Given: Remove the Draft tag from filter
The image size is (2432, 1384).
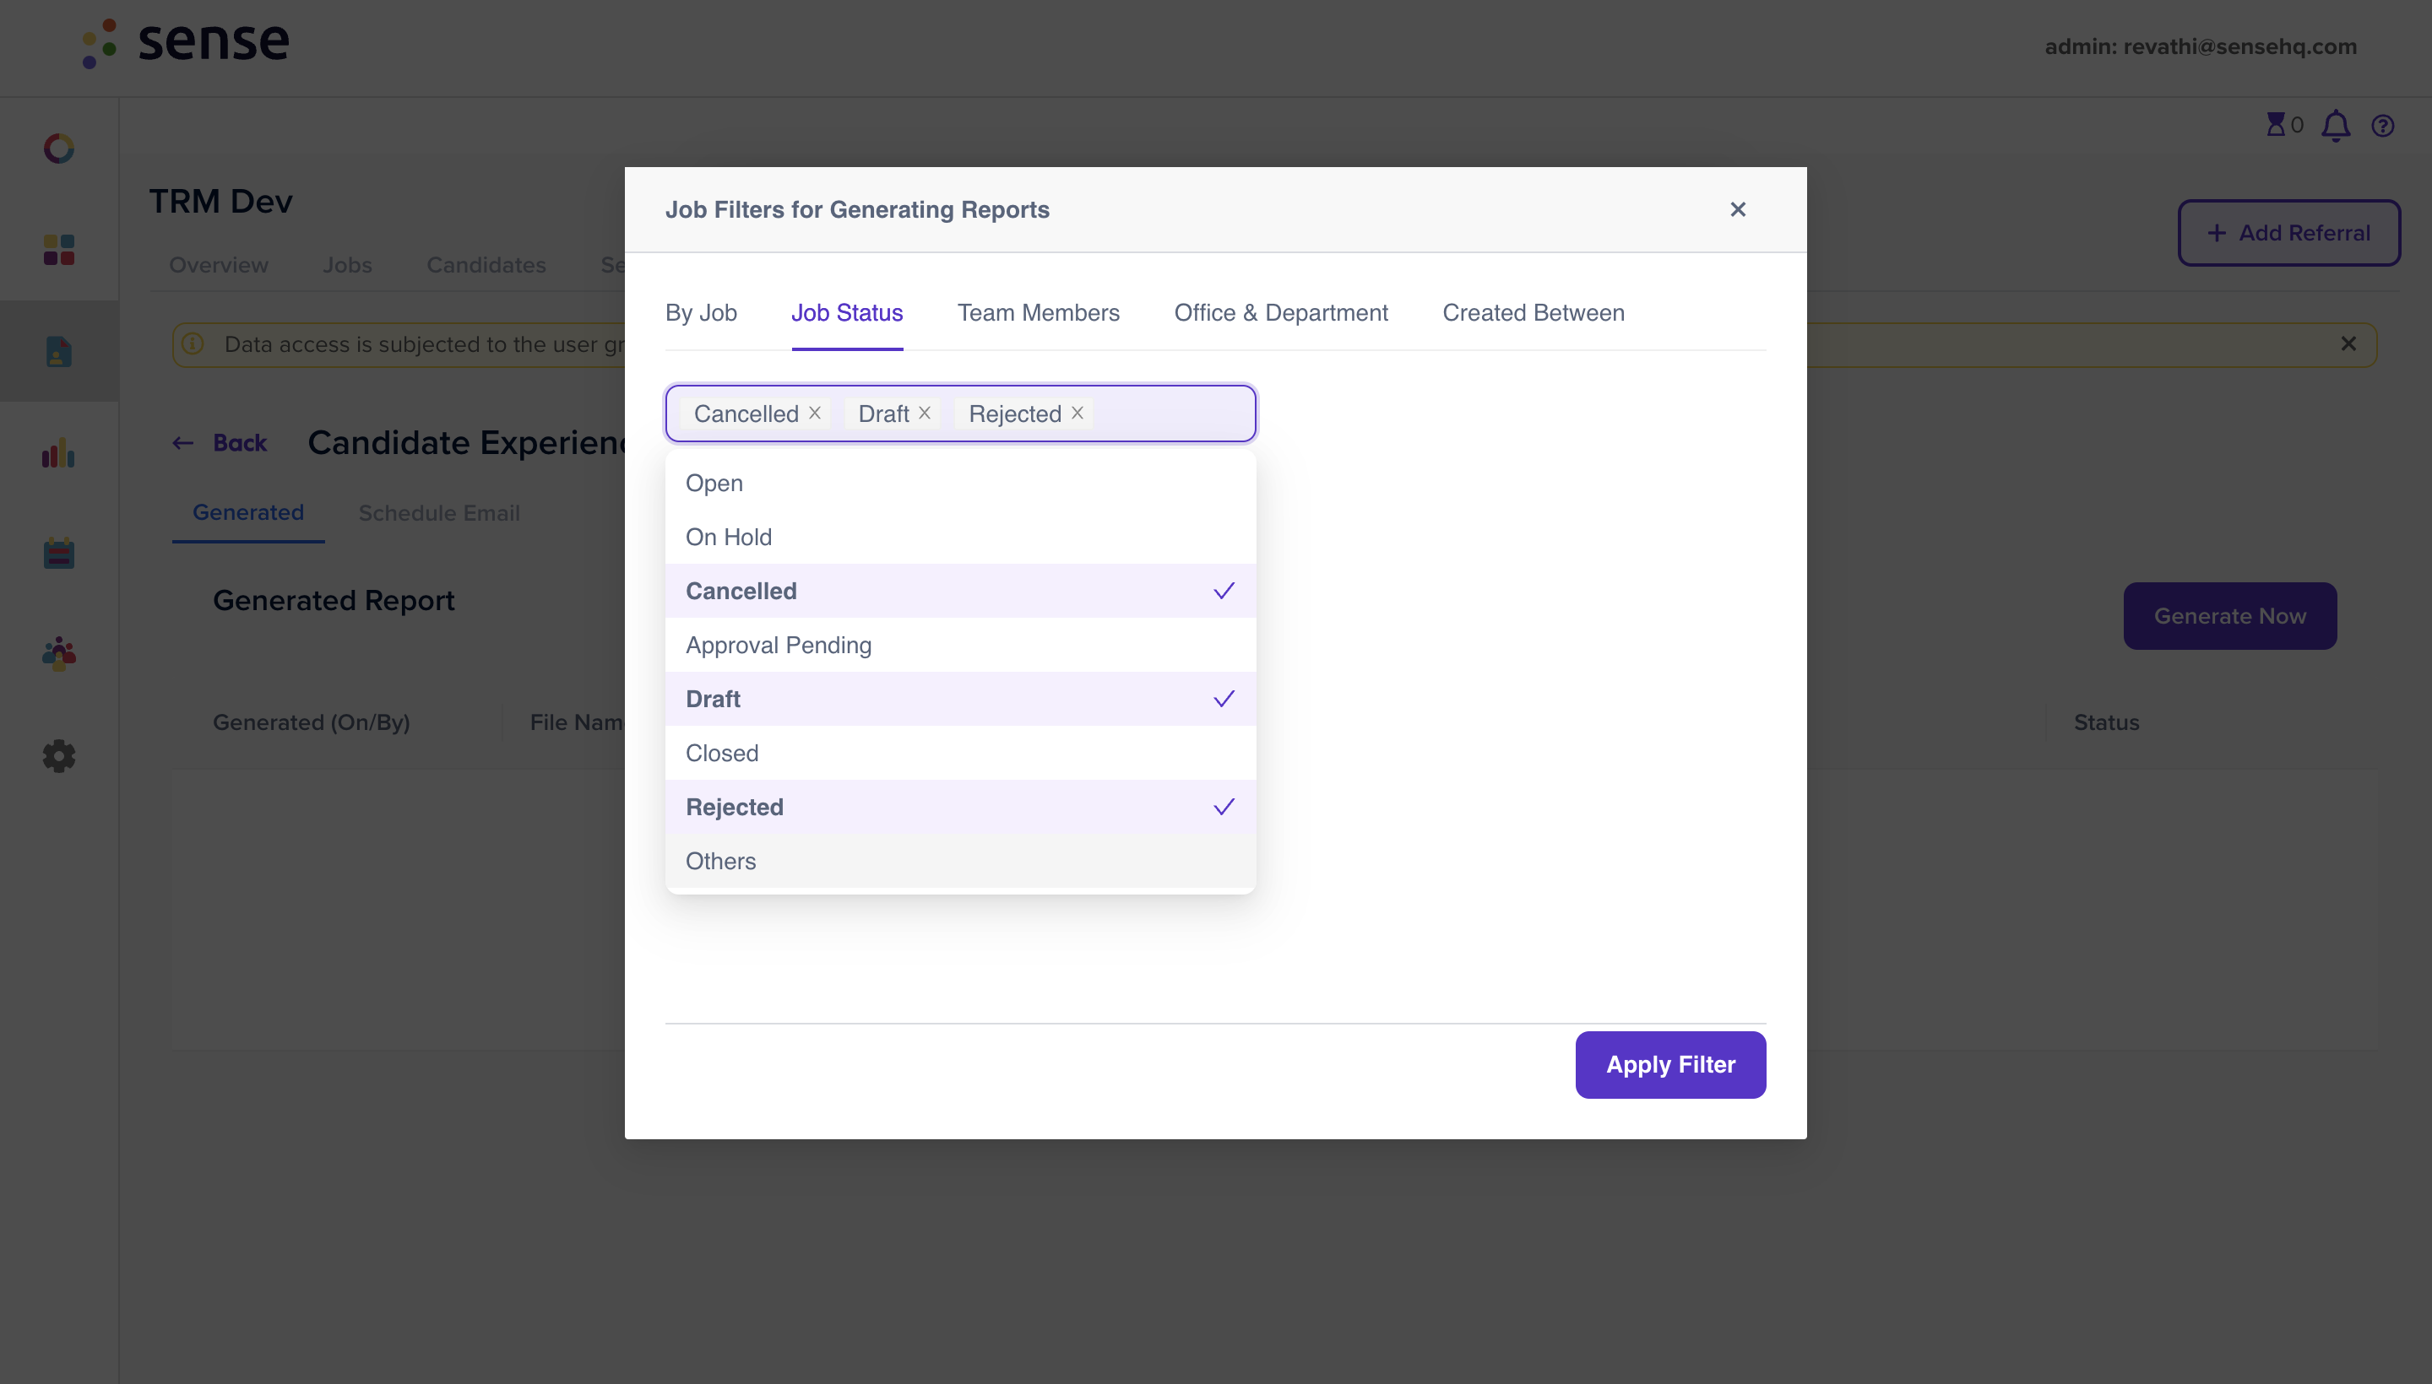Looking at the screenshot, I should pos(925,414).
